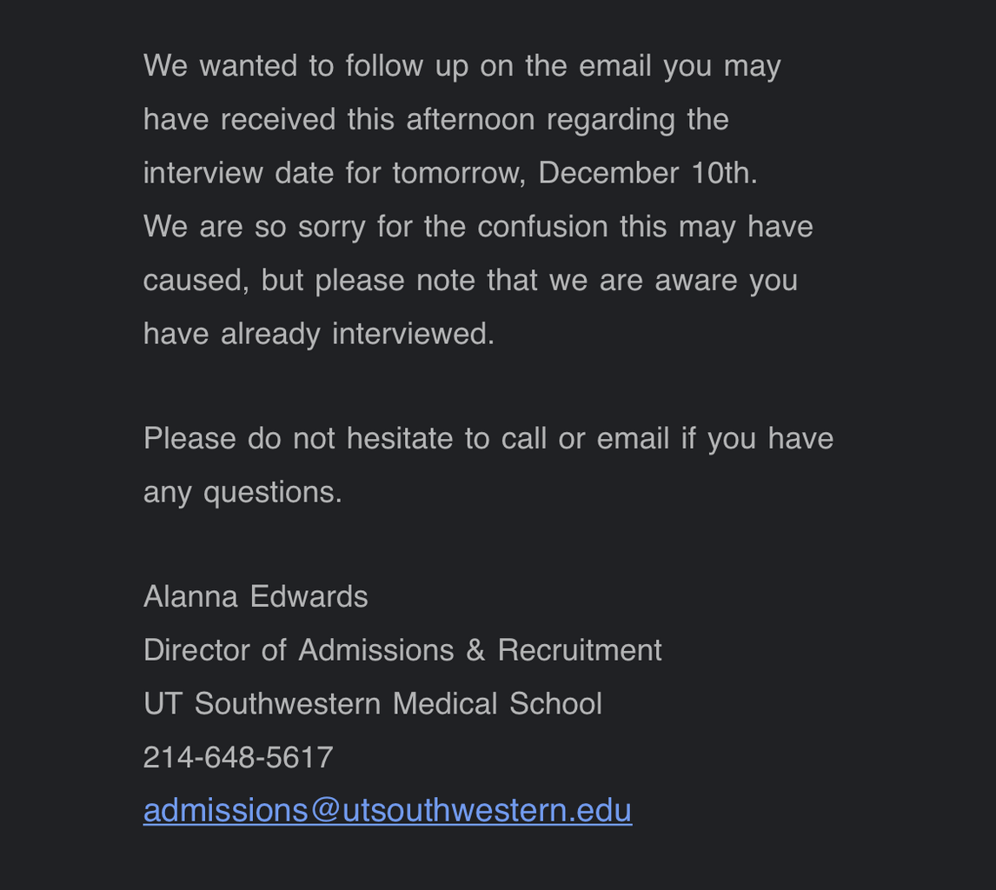The image size is (996, 890).
Task: Click the Director of Admissions & Recruitment line
Action: tap(402, 650)
